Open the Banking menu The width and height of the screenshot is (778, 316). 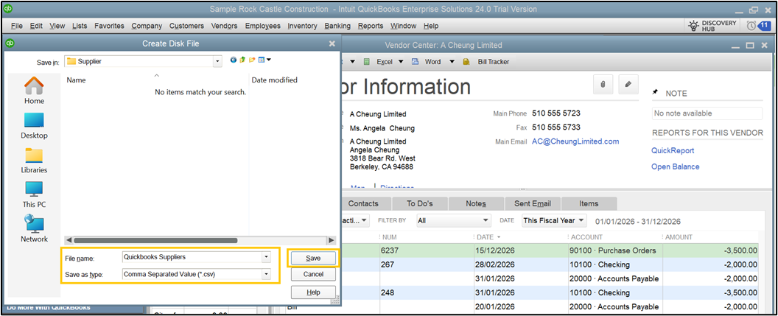(337, 26)
